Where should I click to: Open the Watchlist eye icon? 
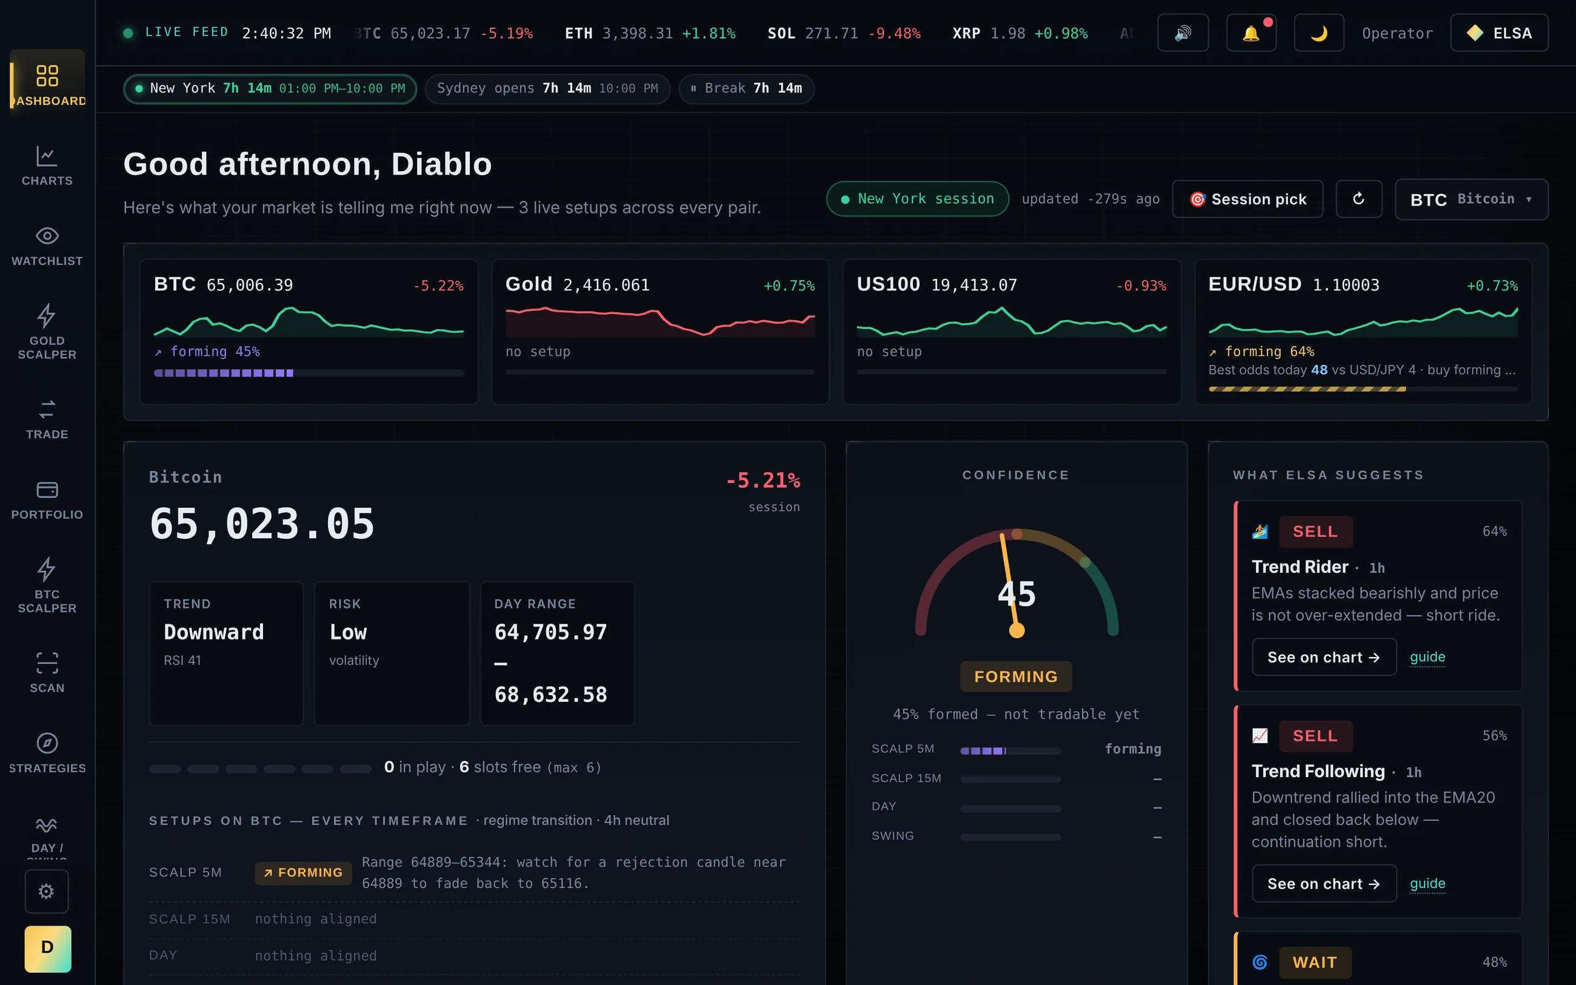(x=47, y=236)
